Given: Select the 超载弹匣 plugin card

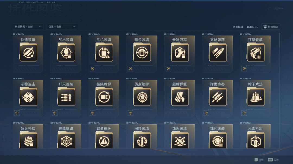Looking at the screenshot, I should pos(179,98).
